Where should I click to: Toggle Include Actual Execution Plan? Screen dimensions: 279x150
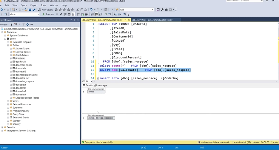[78, 14]
